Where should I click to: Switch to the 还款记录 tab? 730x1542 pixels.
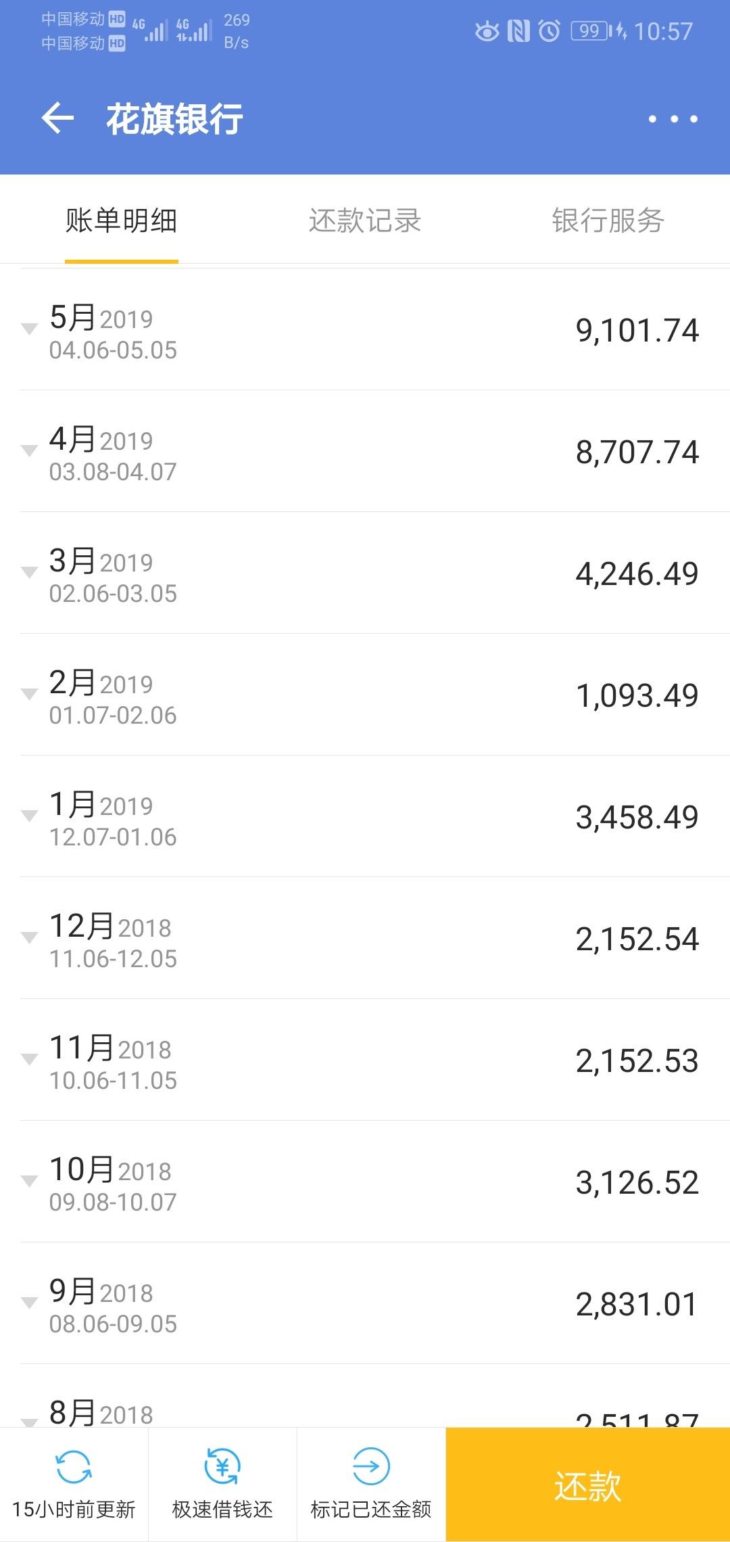365,220
